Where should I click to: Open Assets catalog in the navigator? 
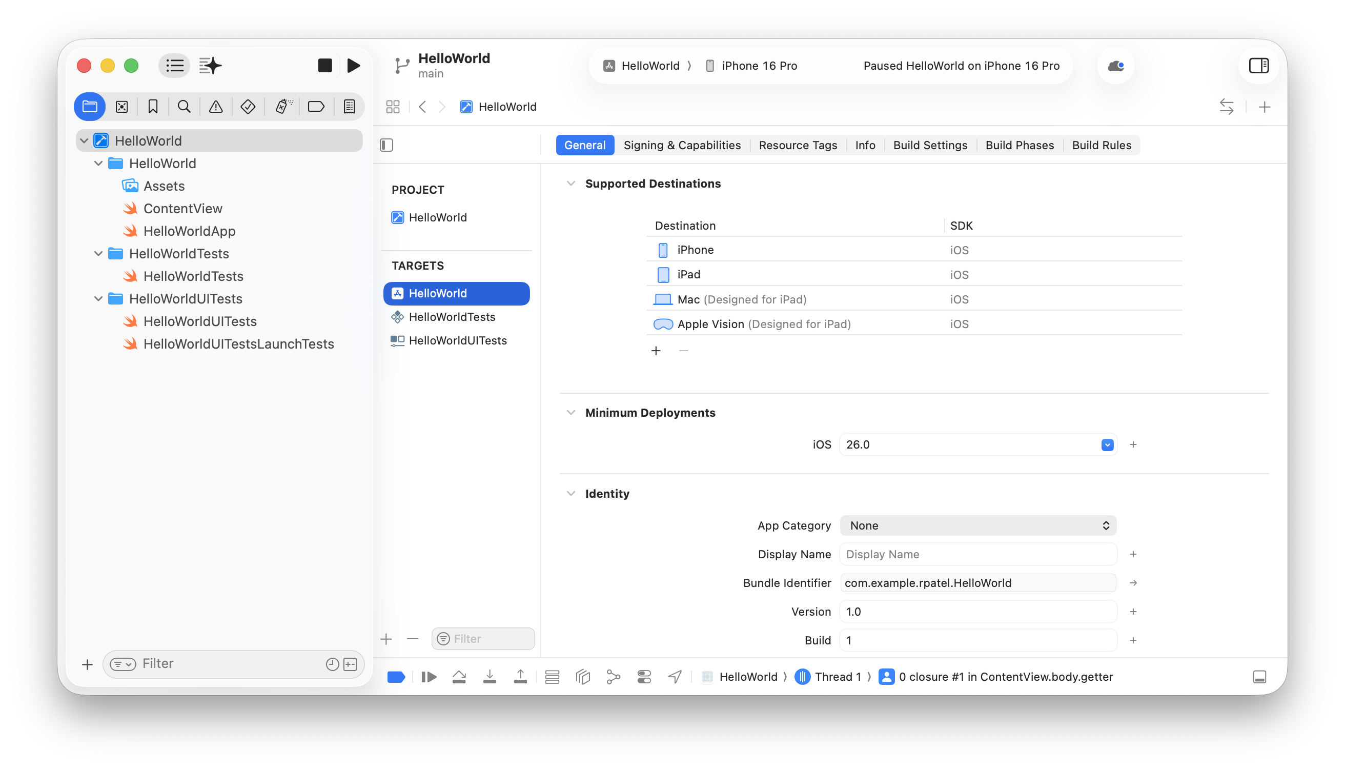[164, 186]
